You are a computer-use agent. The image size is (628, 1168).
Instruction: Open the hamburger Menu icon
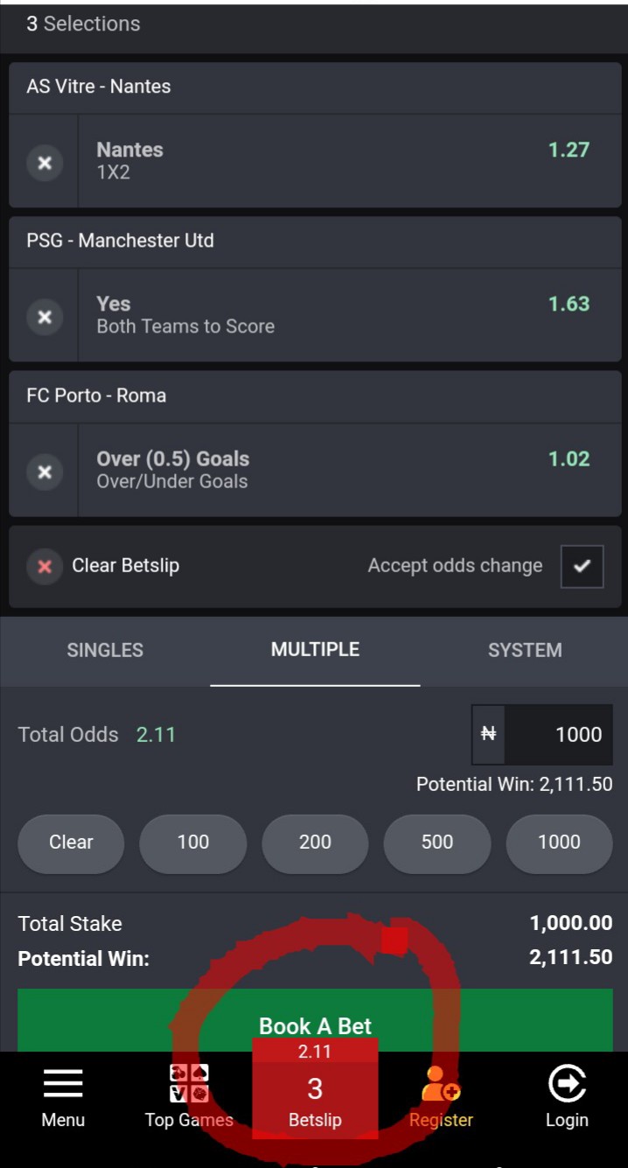(63, 1083)
